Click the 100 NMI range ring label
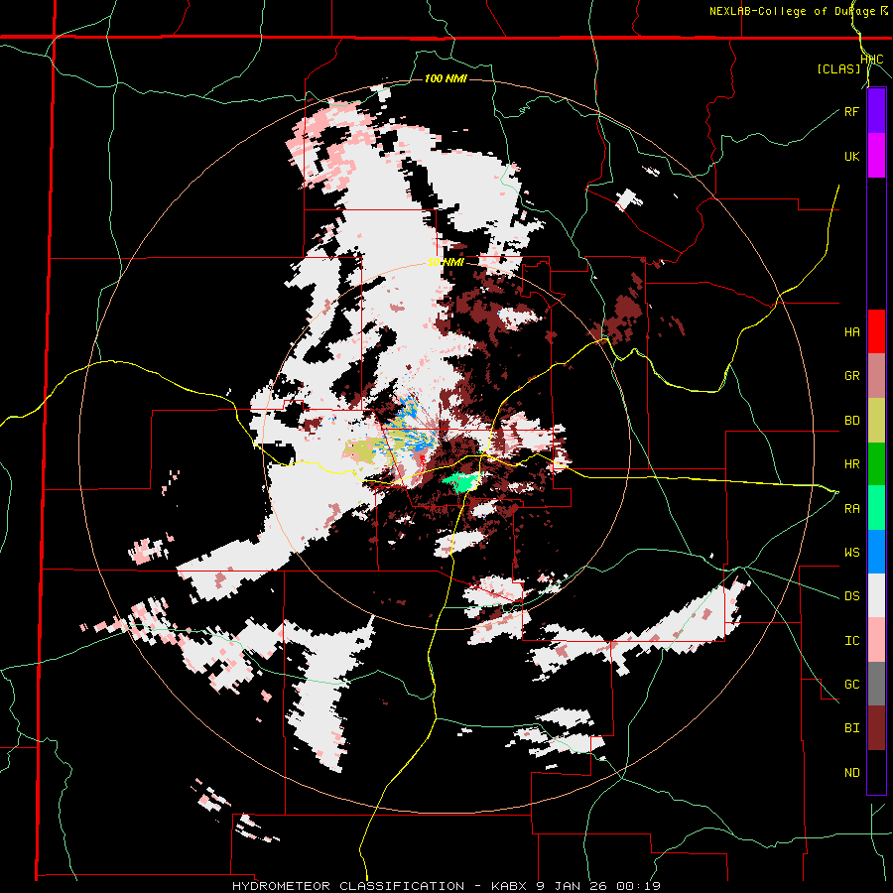 coord(446,78)
